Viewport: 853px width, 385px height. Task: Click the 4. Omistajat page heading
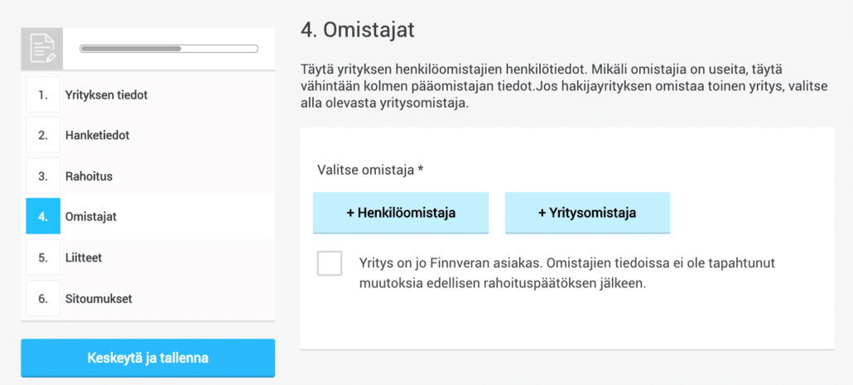(x=358, y=31)
